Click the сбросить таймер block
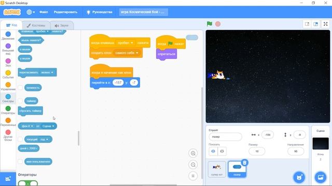 point(31,111)
